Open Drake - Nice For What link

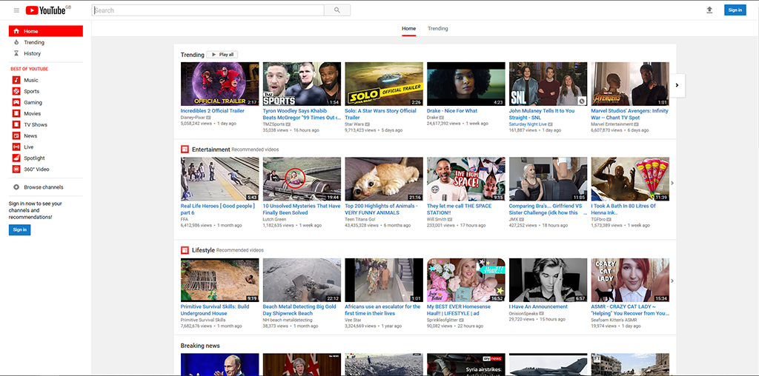[452, 111]
